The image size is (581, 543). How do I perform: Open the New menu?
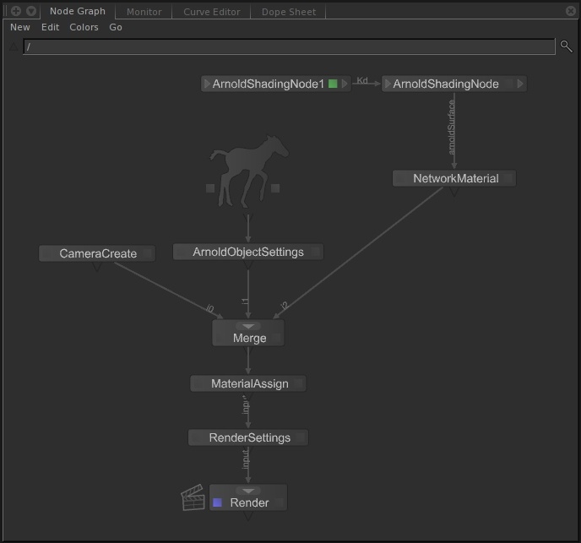click(x=20, y=27)
